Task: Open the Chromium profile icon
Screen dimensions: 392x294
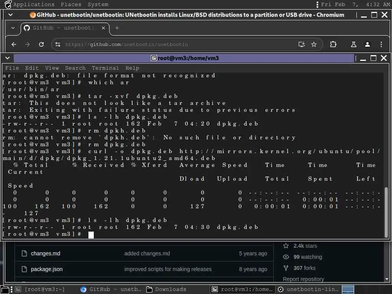Action: click(367, 44)
